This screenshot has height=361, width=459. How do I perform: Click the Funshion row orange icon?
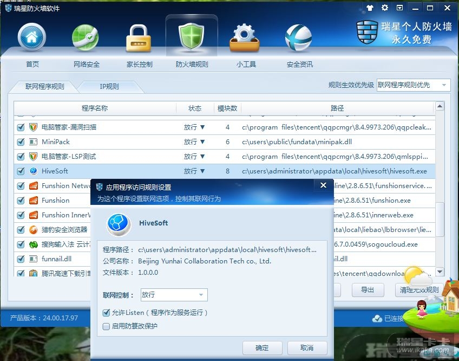click(x=34, y=201)
